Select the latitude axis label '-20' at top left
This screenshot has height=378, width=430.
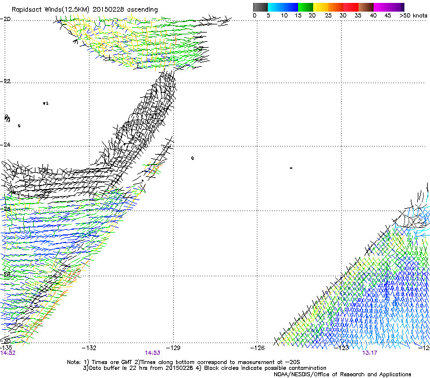point(5,19)
